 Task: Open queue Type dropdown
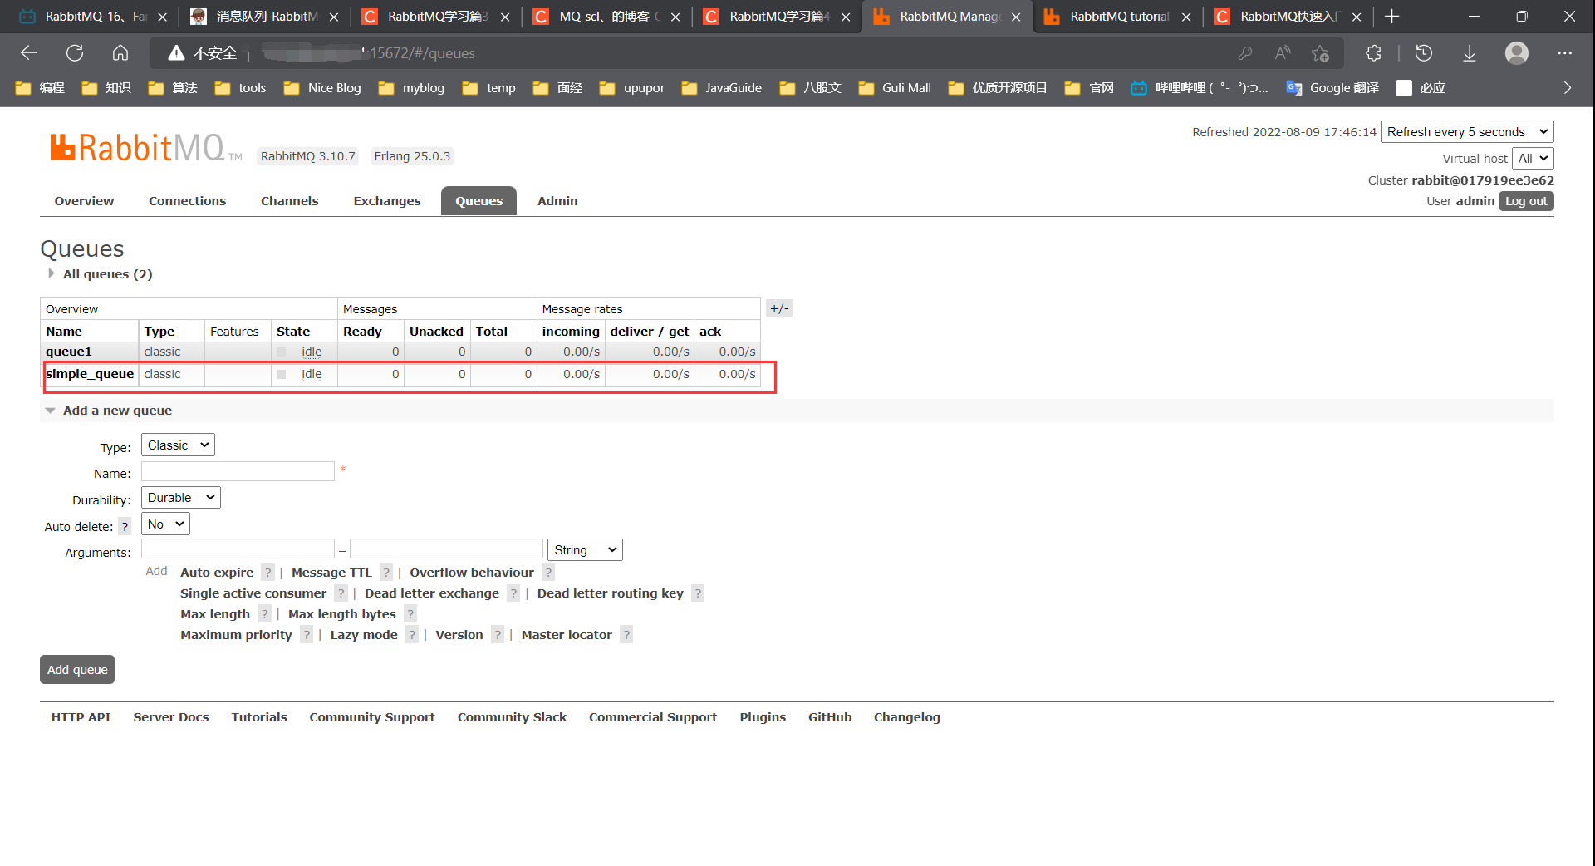tap(178, 445)
